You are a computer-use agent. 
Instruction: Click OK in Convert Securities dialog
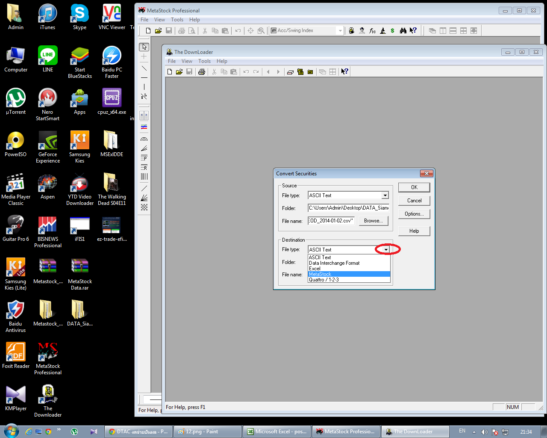414,187
